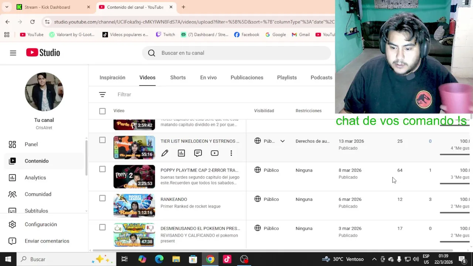Viewport: 473px width, 266px height.
Task: Open POPPY PLAYTIME video thumbnail
Action: coord(134,177)
